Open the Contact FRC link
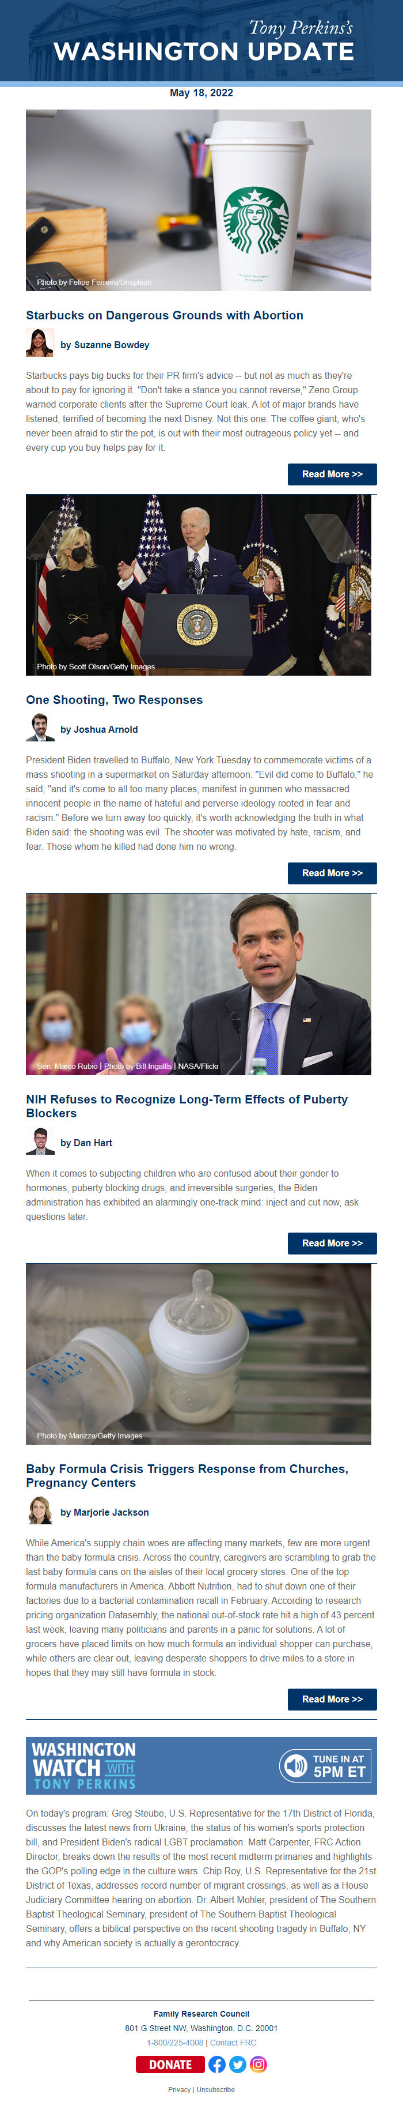The height and width of the screenshot is (2121, 403). tap(233, 2042)
